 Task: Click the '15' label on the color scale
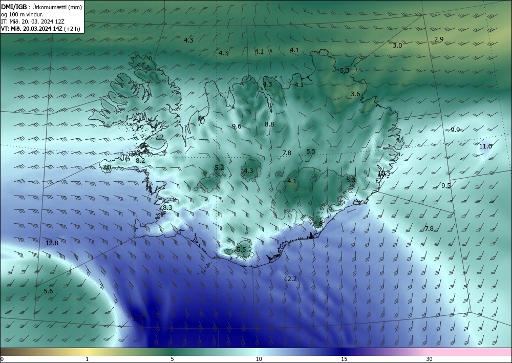pyautogui.click(x=344, y=359)
